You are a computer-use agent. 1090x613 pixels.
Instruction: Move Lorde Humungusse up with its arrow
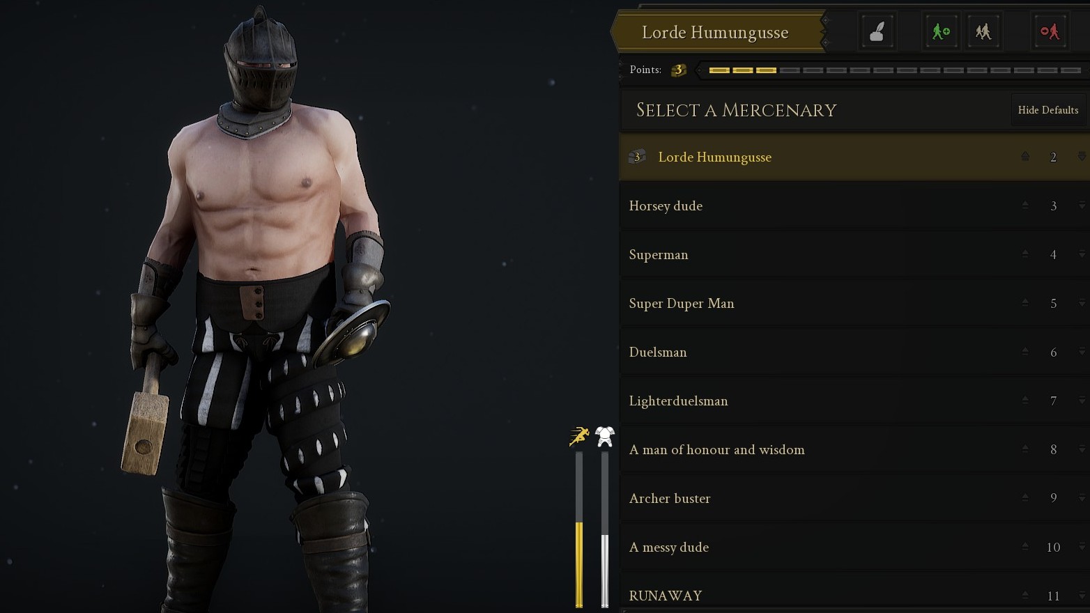pos(1025,156)
